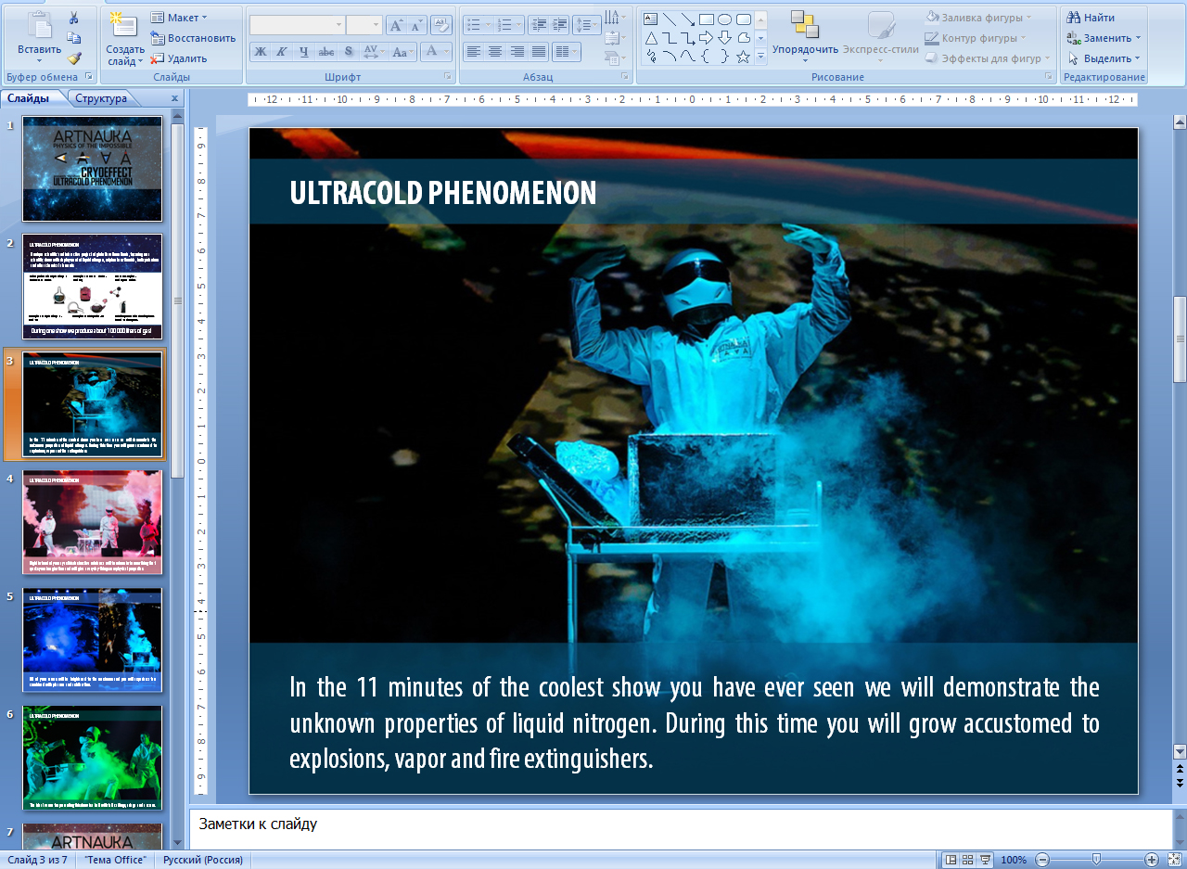Screen dimensions: 1187x869
Task: Switch to Normal view in status bar
Action: coord(951,860)
